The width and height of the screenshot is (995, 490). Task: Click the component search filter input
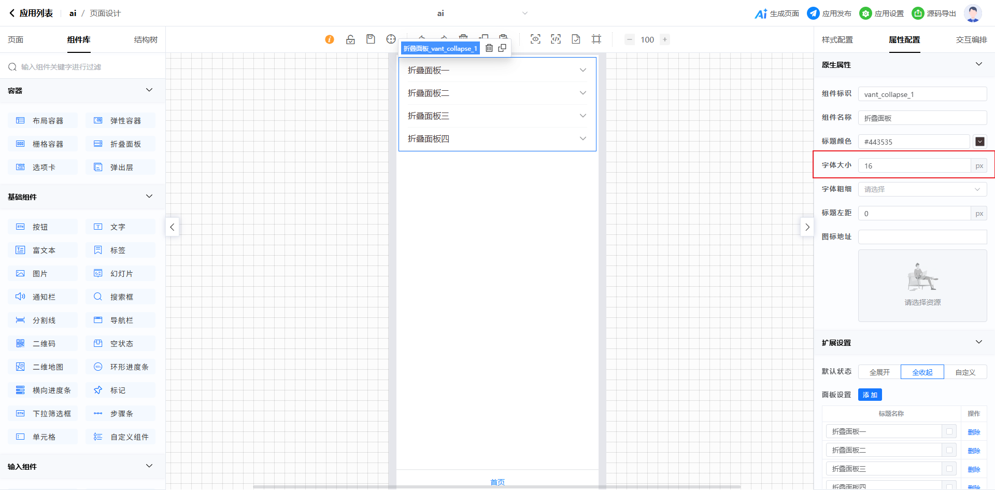click(x=83, y=67)
